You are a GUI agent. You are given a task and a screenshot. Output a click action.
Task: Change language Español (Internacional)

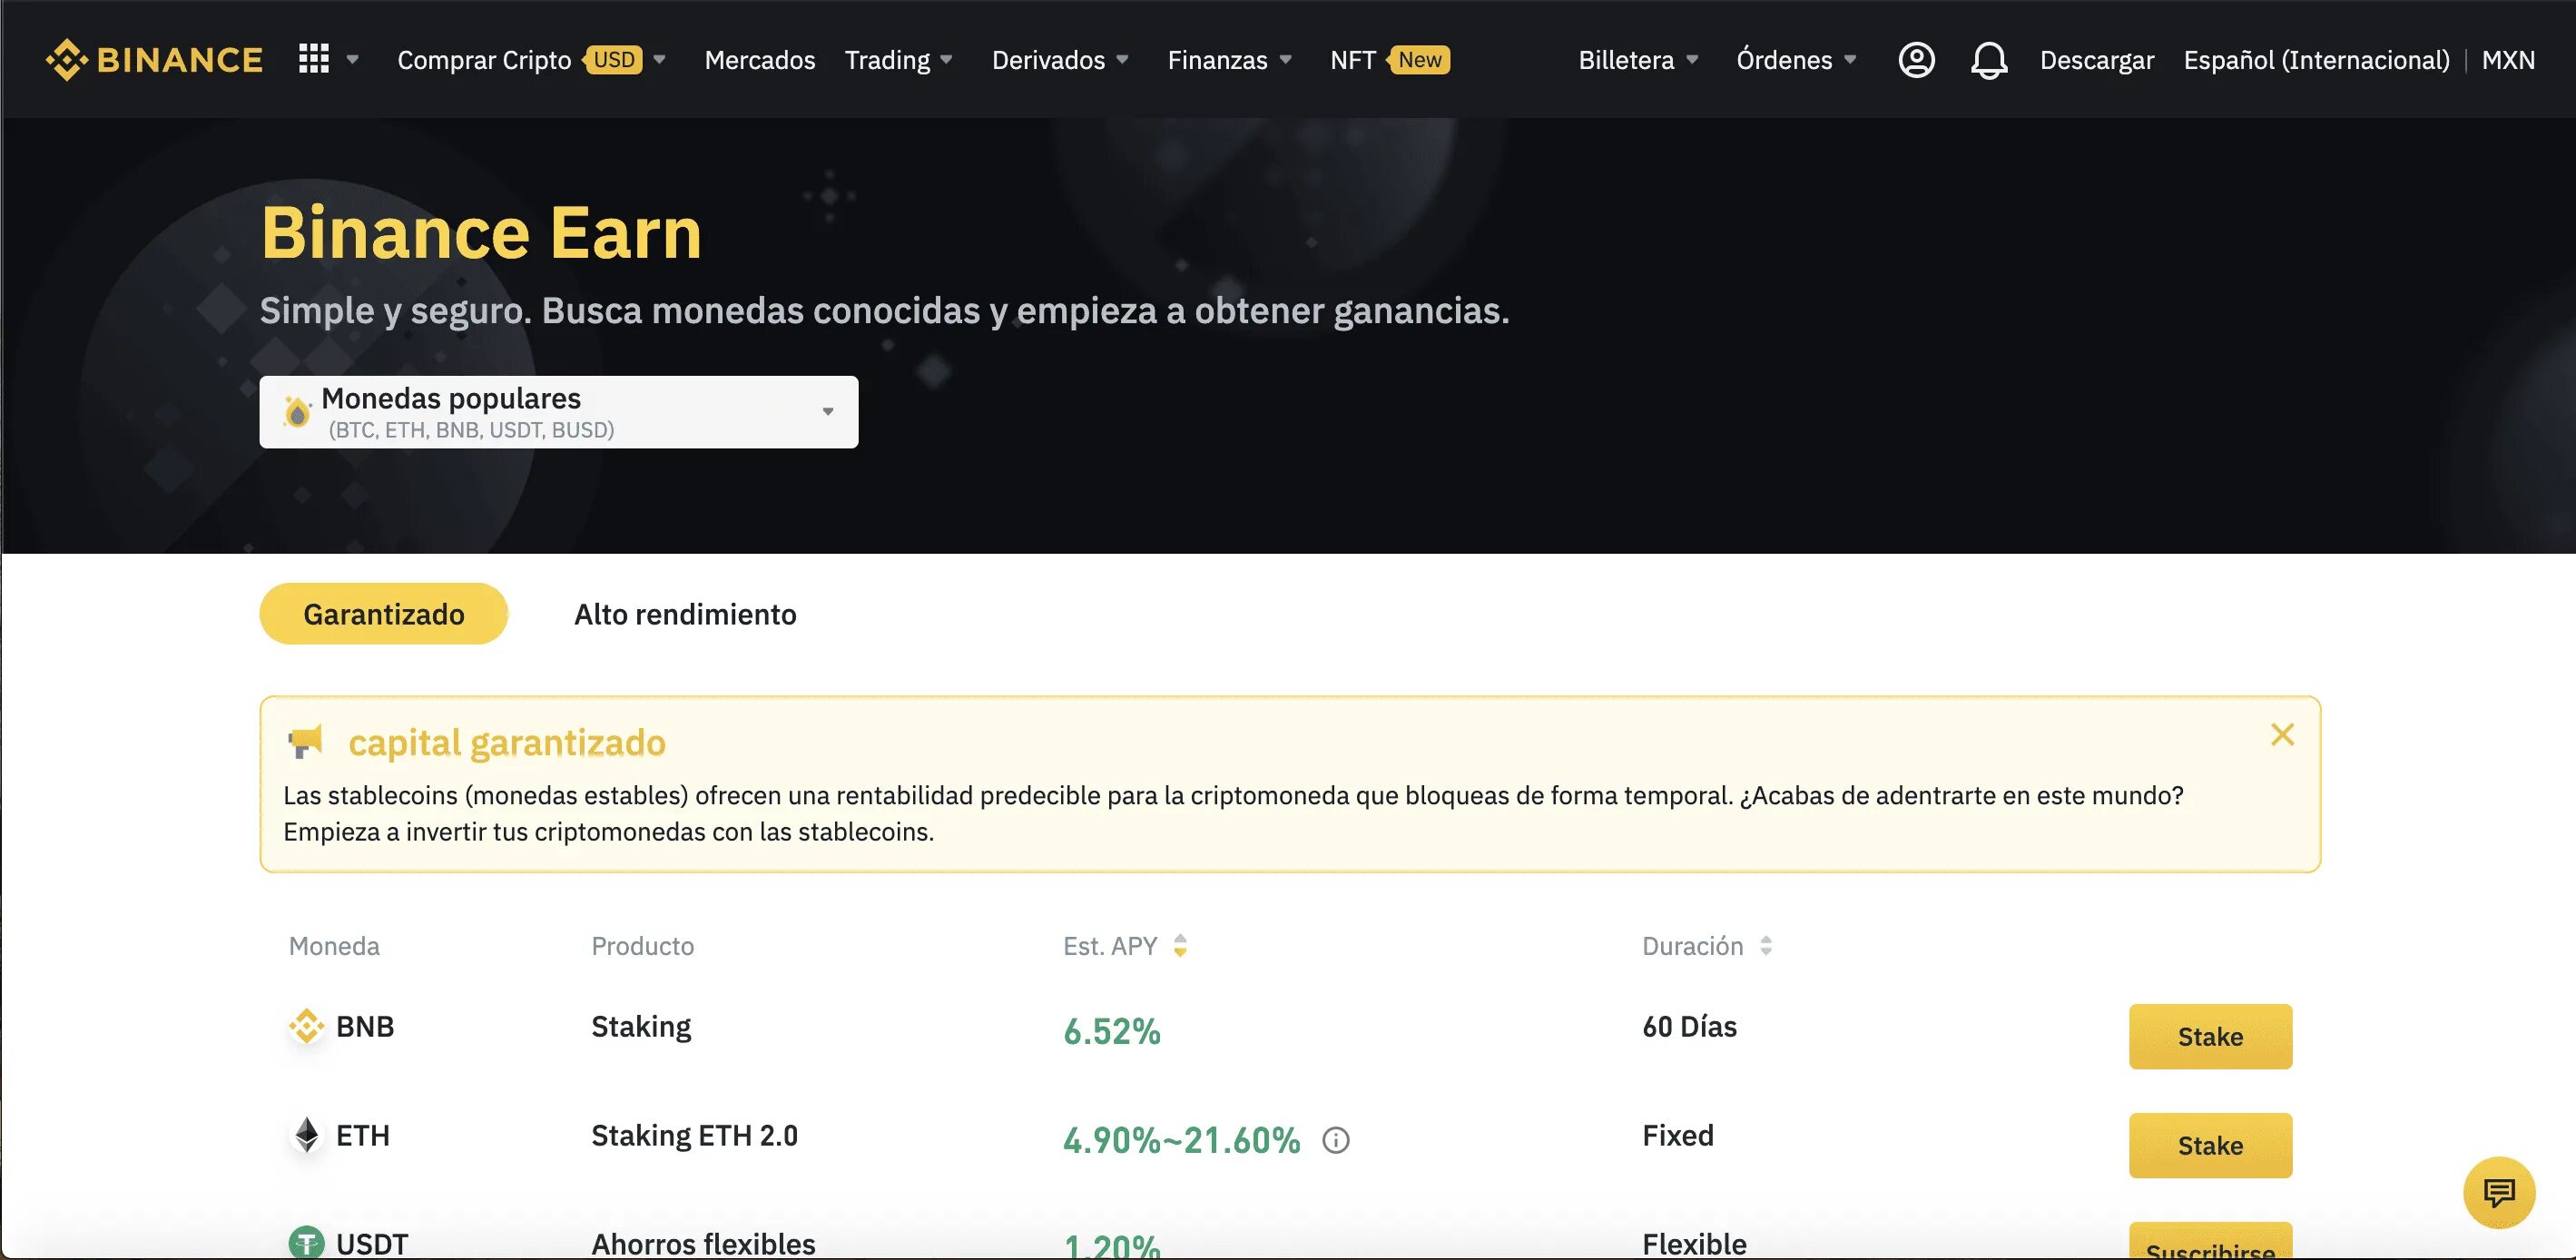point(2316,60)
